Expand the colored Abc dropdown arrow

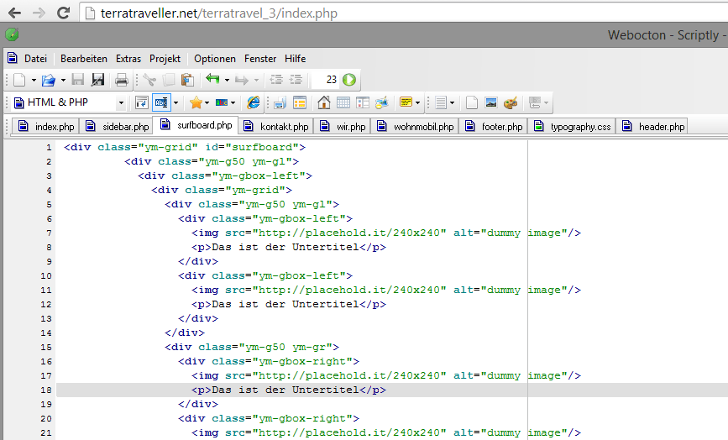tap(233, 102)
